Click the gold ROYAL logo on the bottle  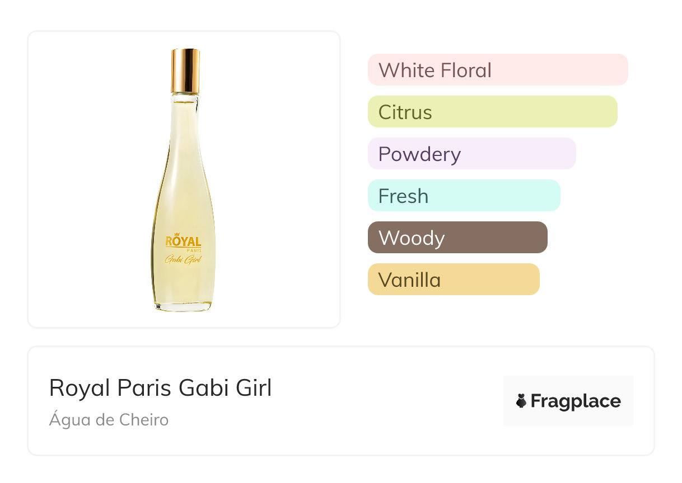coord(183,241)
